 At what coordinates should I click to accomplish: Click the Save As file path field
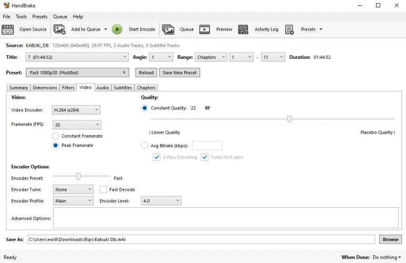[x=202, y=239]
